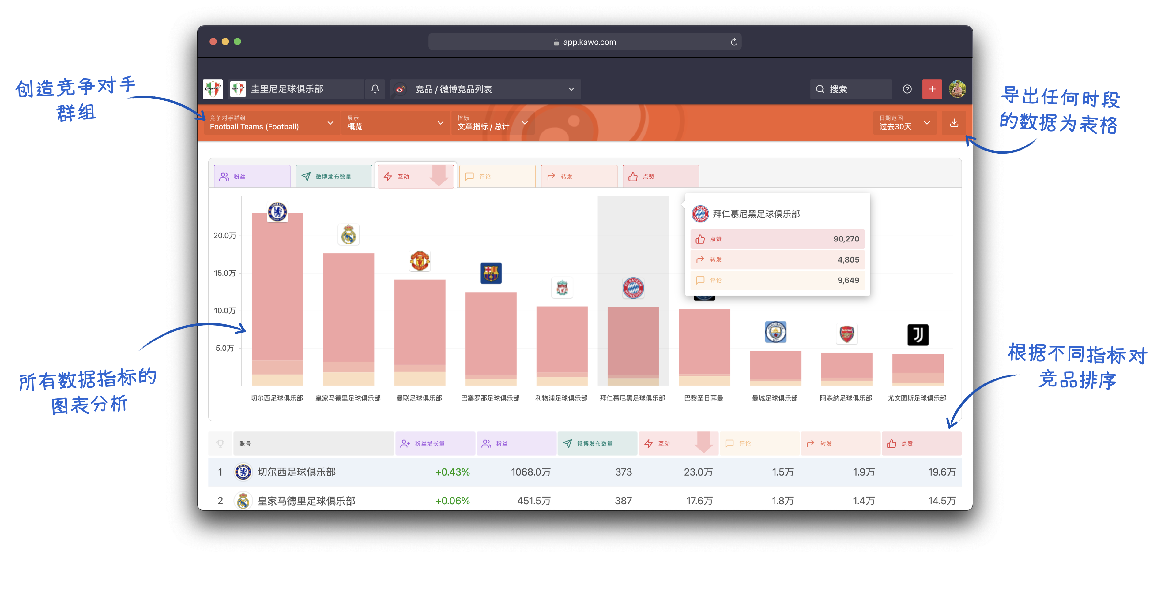Image resolution: width=1176 pixels, height=612 pixels.
Task: Click the trophy ranking column icon
Action: [x=220, y=443]
